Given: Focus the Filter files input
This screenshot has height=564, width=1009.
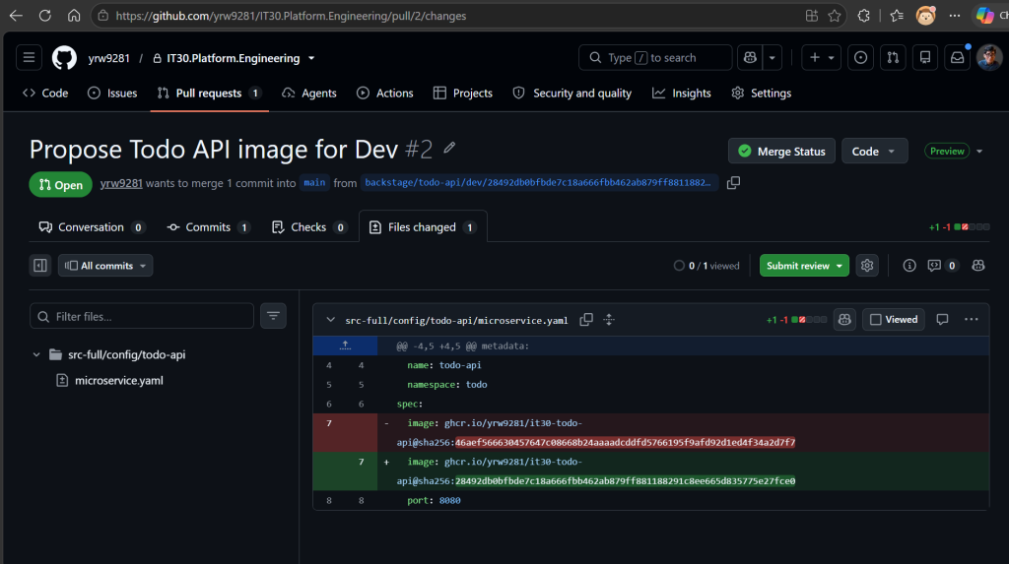Looking at the screenshot, I should click(142, 316).
